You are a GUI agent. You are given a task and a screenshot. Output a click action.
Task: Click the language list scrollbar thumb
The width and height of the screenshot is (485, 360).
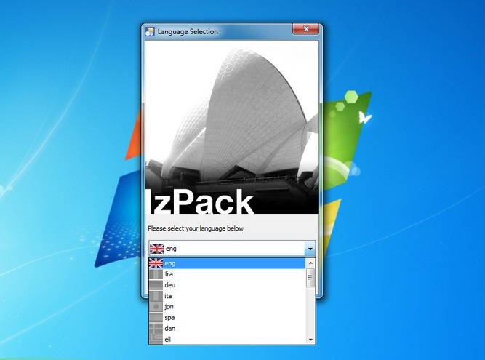pyautogui.click(x=310, y=278)
